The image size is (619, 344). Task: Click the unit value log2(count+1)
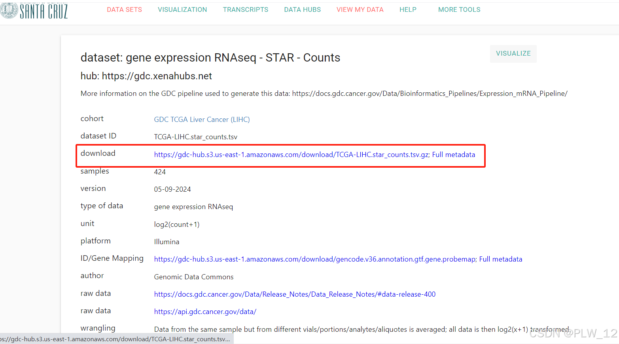point(177,224)
